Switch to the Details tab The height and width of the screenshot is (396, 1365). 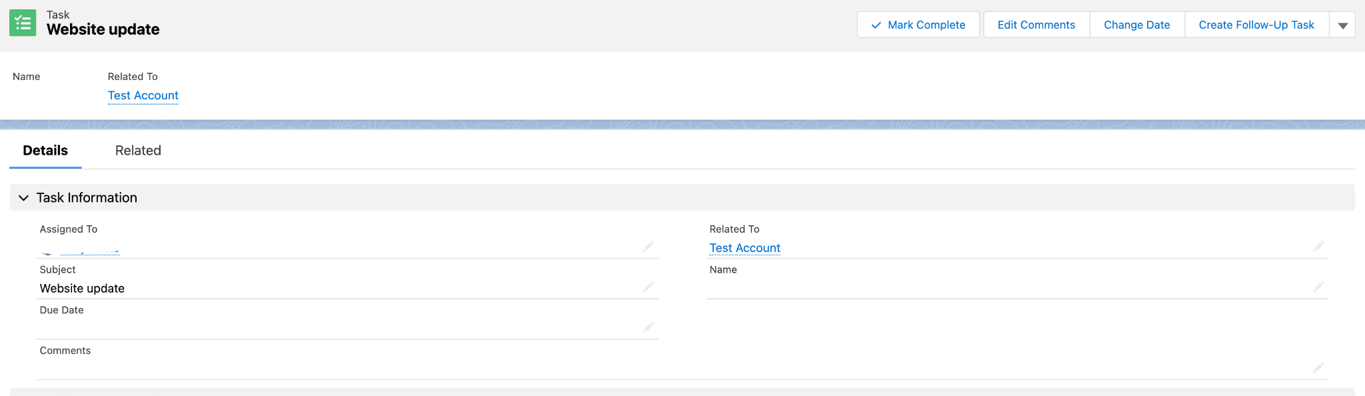click(x=45, y=151)
